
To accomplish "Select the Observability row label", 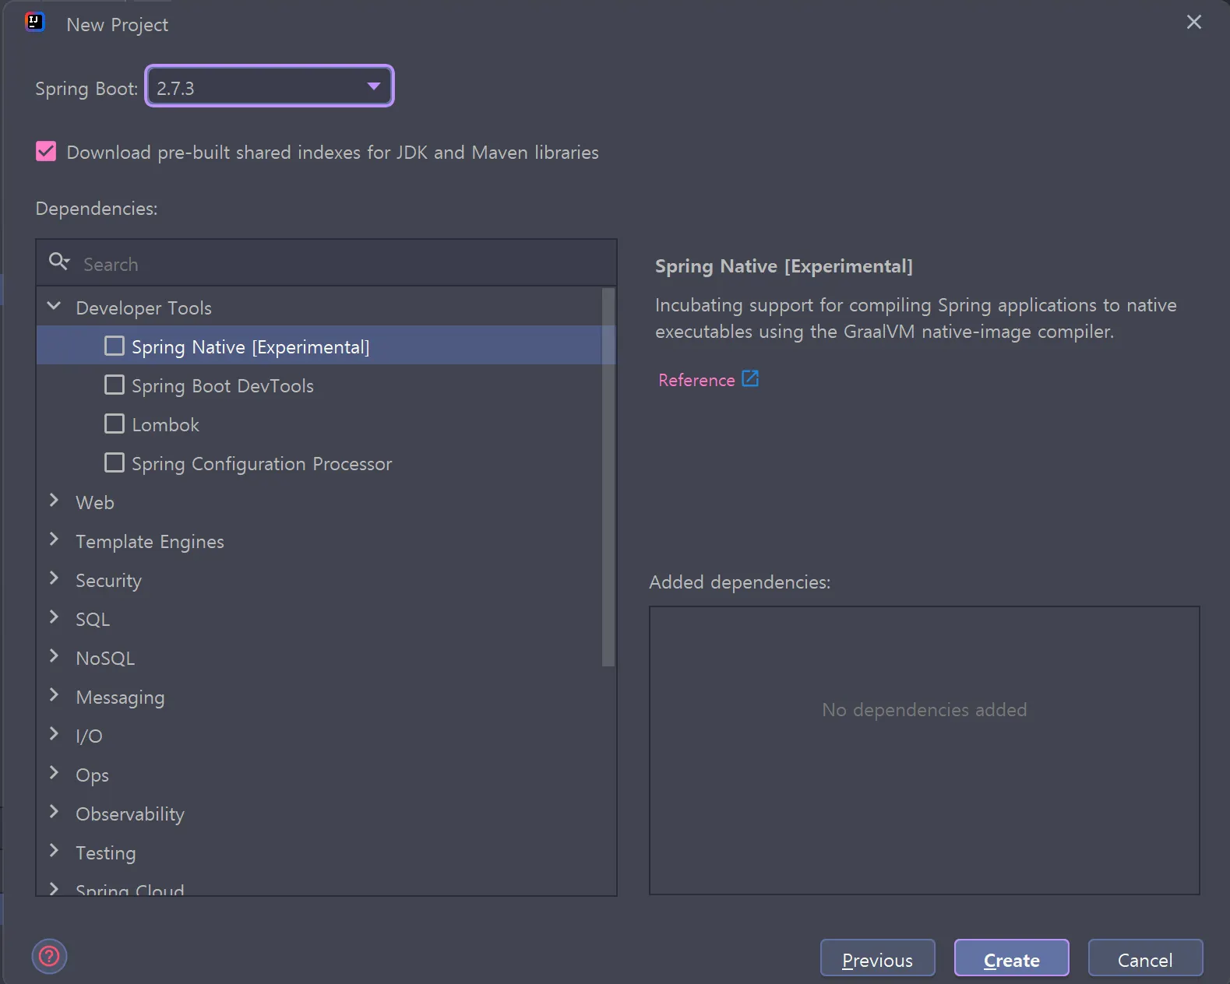I will point(130,814).
